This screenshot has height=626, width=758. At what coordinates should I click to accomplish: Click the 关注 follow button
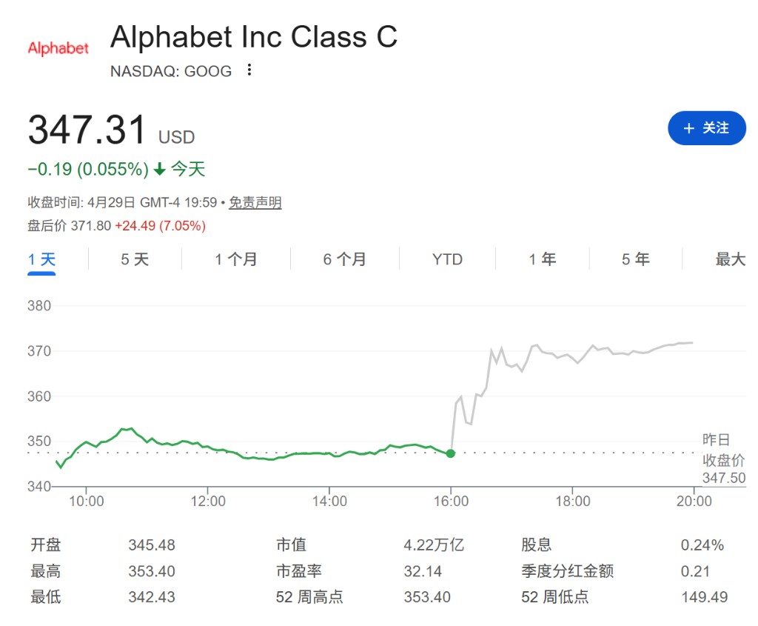[x=706, y=128]
